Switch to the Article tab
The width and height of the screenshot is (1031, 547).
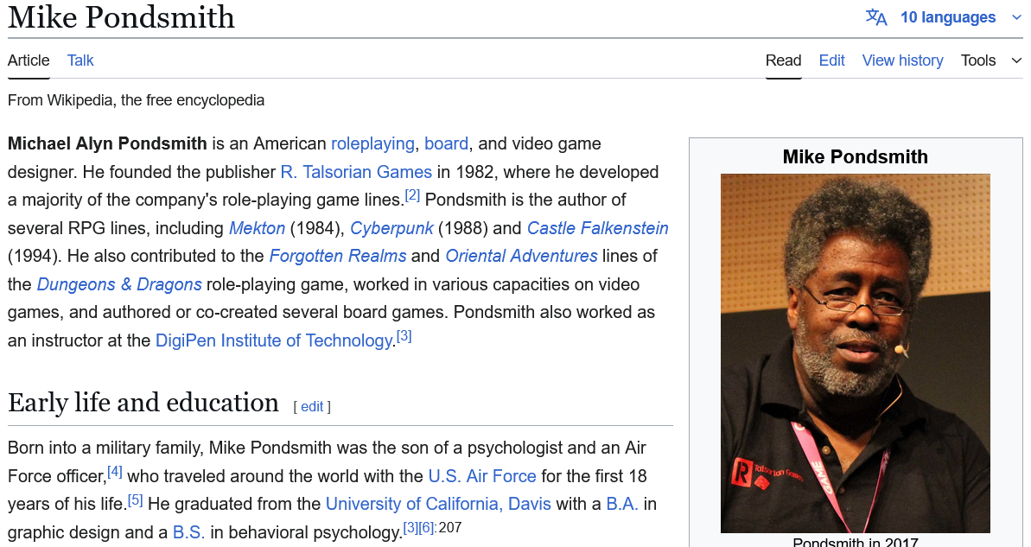29,60
